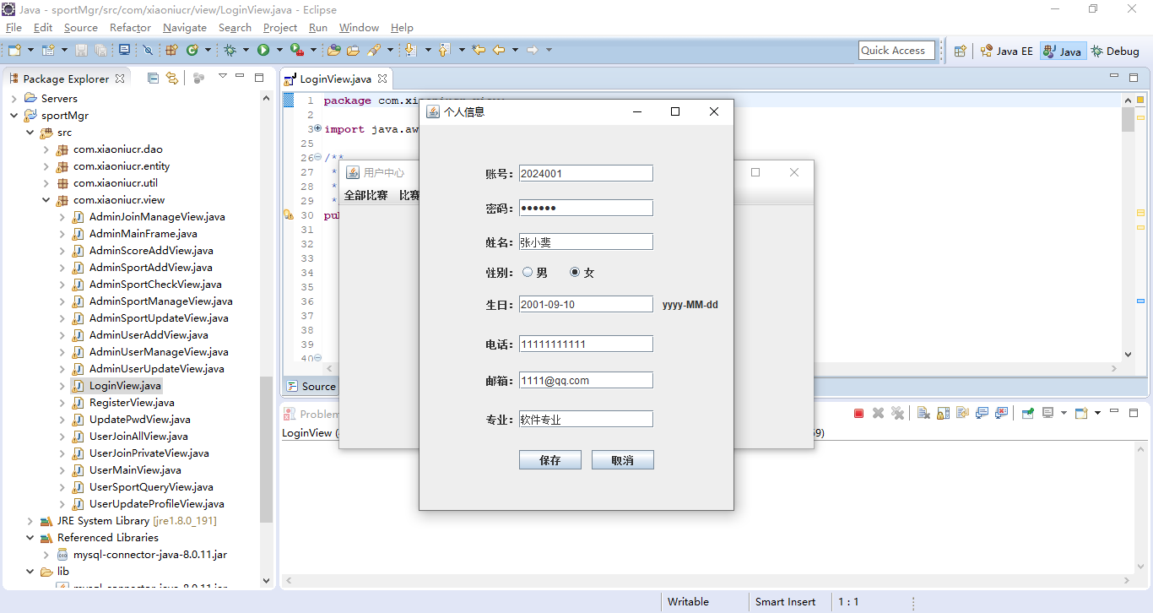1153x613 pixels.
Task: Select RegisterView.java in the tree
Action: [x=132, y=403]
